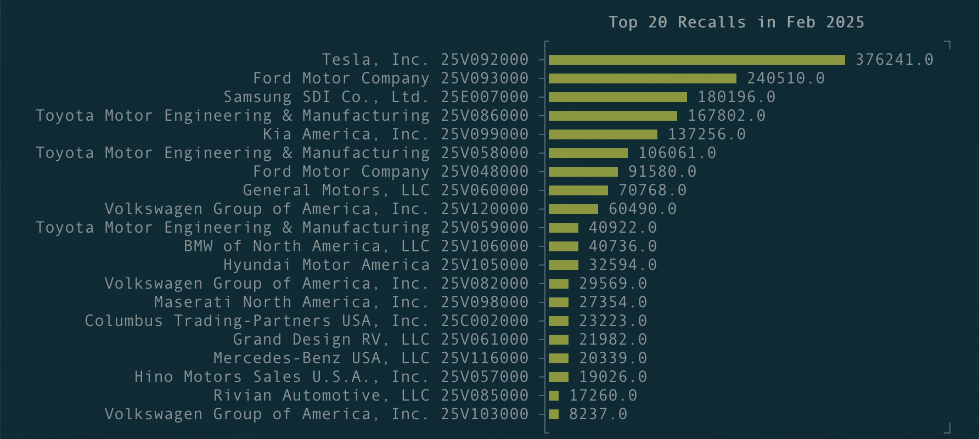
Task: Select the Volkswagen 25V103000 row label
Action: [317, 414]
